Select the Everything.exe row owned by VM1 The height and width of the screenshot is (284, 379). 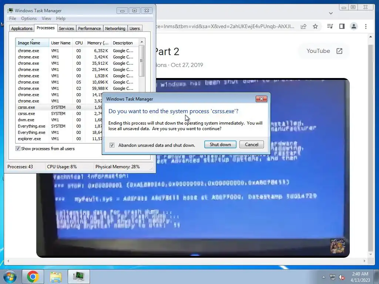pyautogui.click(x=59, y=132)
